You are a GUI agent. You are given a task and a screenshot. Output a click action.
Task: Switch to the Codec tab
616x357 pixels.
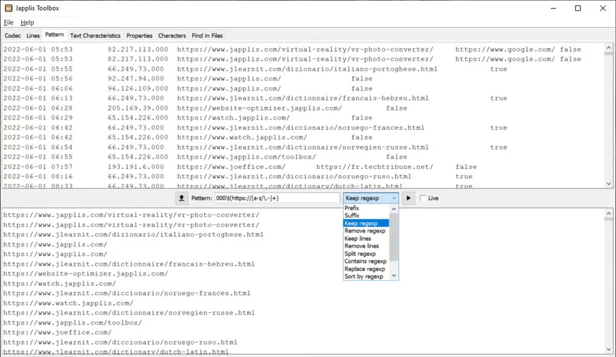pyautogui.click(x=13, y=36)
